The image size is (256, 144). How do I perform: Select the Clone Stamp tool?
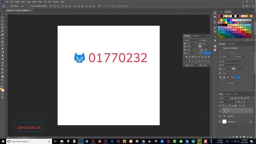pyautogui.click(x=2, y=42)
